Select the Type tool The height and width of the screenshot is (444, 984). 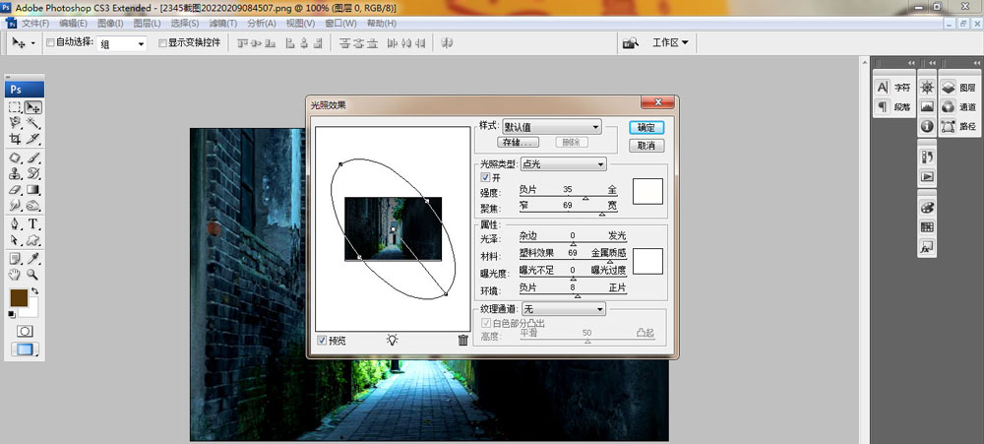pos(33,224)
